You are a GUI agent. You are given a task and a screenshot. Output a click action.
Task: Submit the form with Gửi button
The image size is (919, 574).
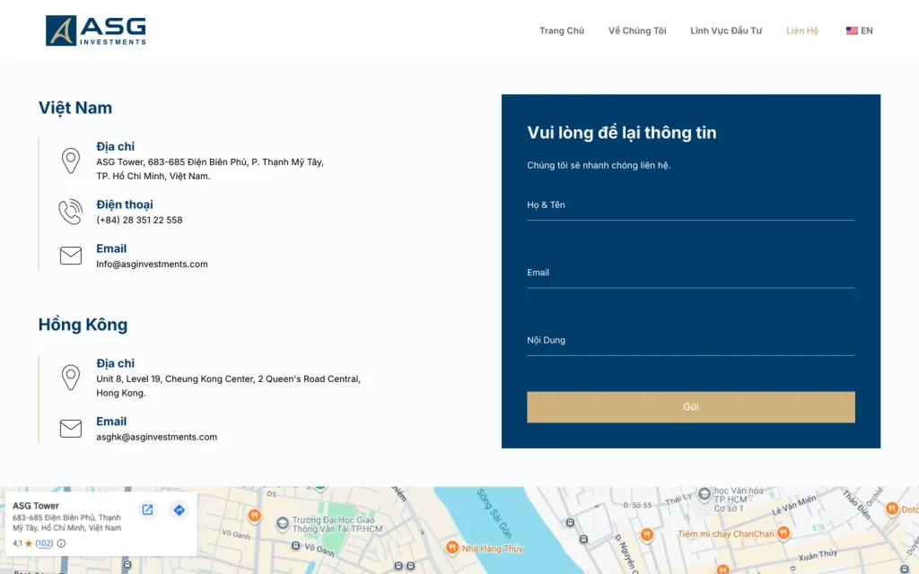(690, 407)
